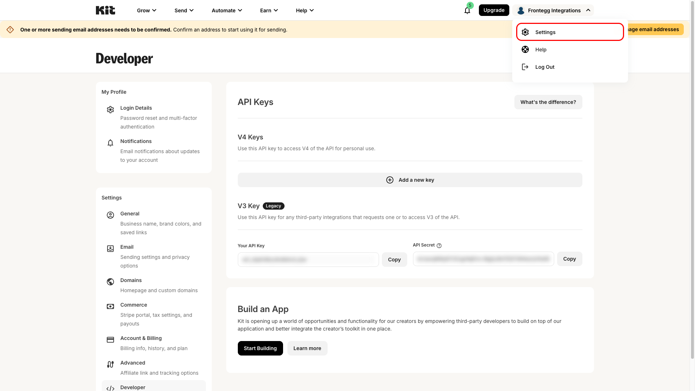Click the Login Details gear icon
Screen dimensions: 695x391
point(110,110)
